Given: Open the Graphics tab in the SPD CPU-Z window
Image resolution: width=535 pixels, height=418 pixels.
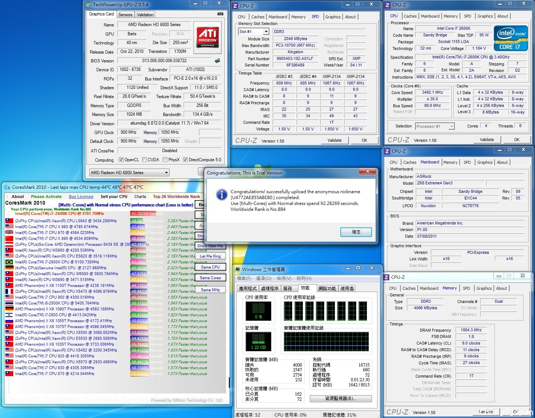Looking at the screenshot, I should click(333, 17).
